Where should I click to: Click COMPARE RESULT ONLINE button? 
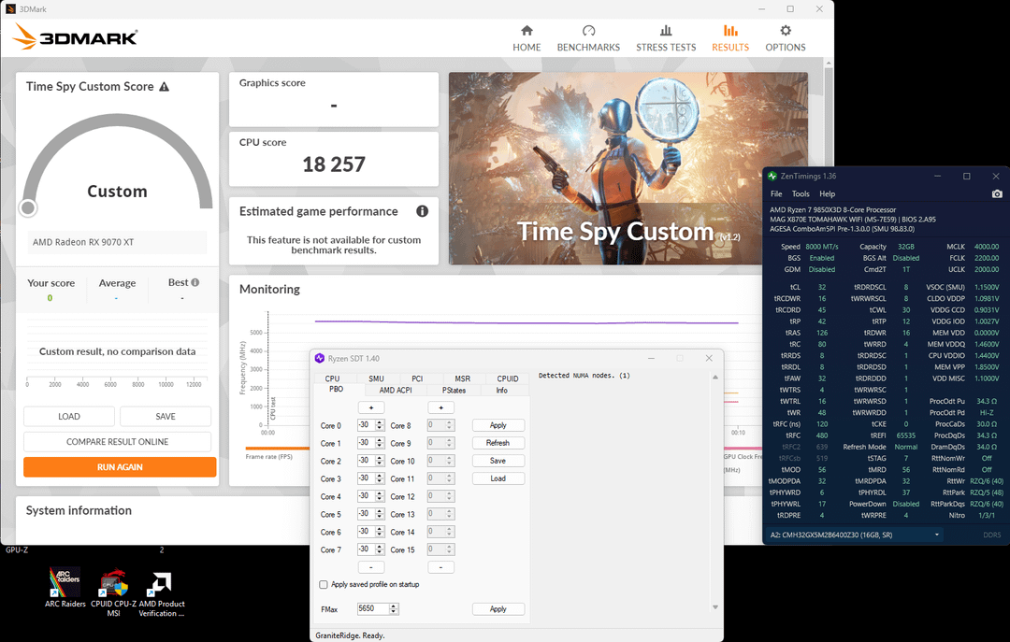(118, 442)
